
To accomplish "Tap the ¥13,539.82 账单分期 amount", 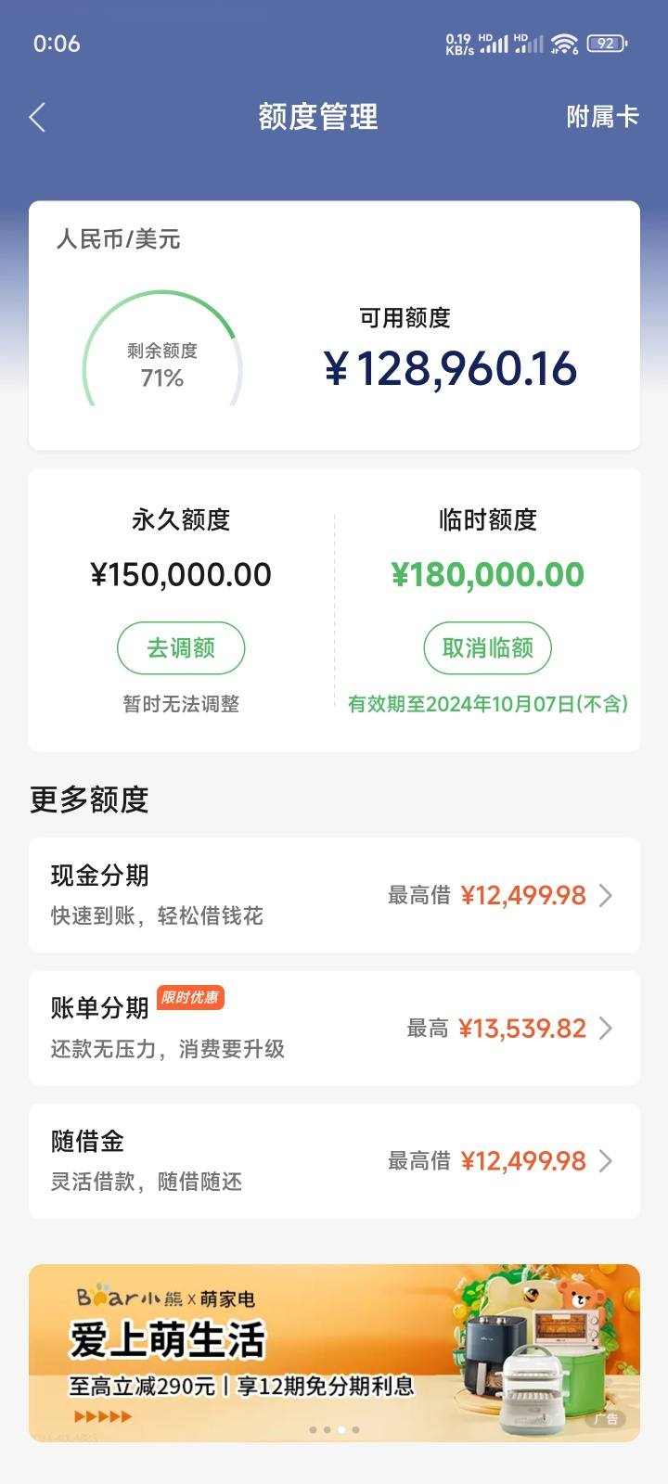I will click(x=522, y=1028).
